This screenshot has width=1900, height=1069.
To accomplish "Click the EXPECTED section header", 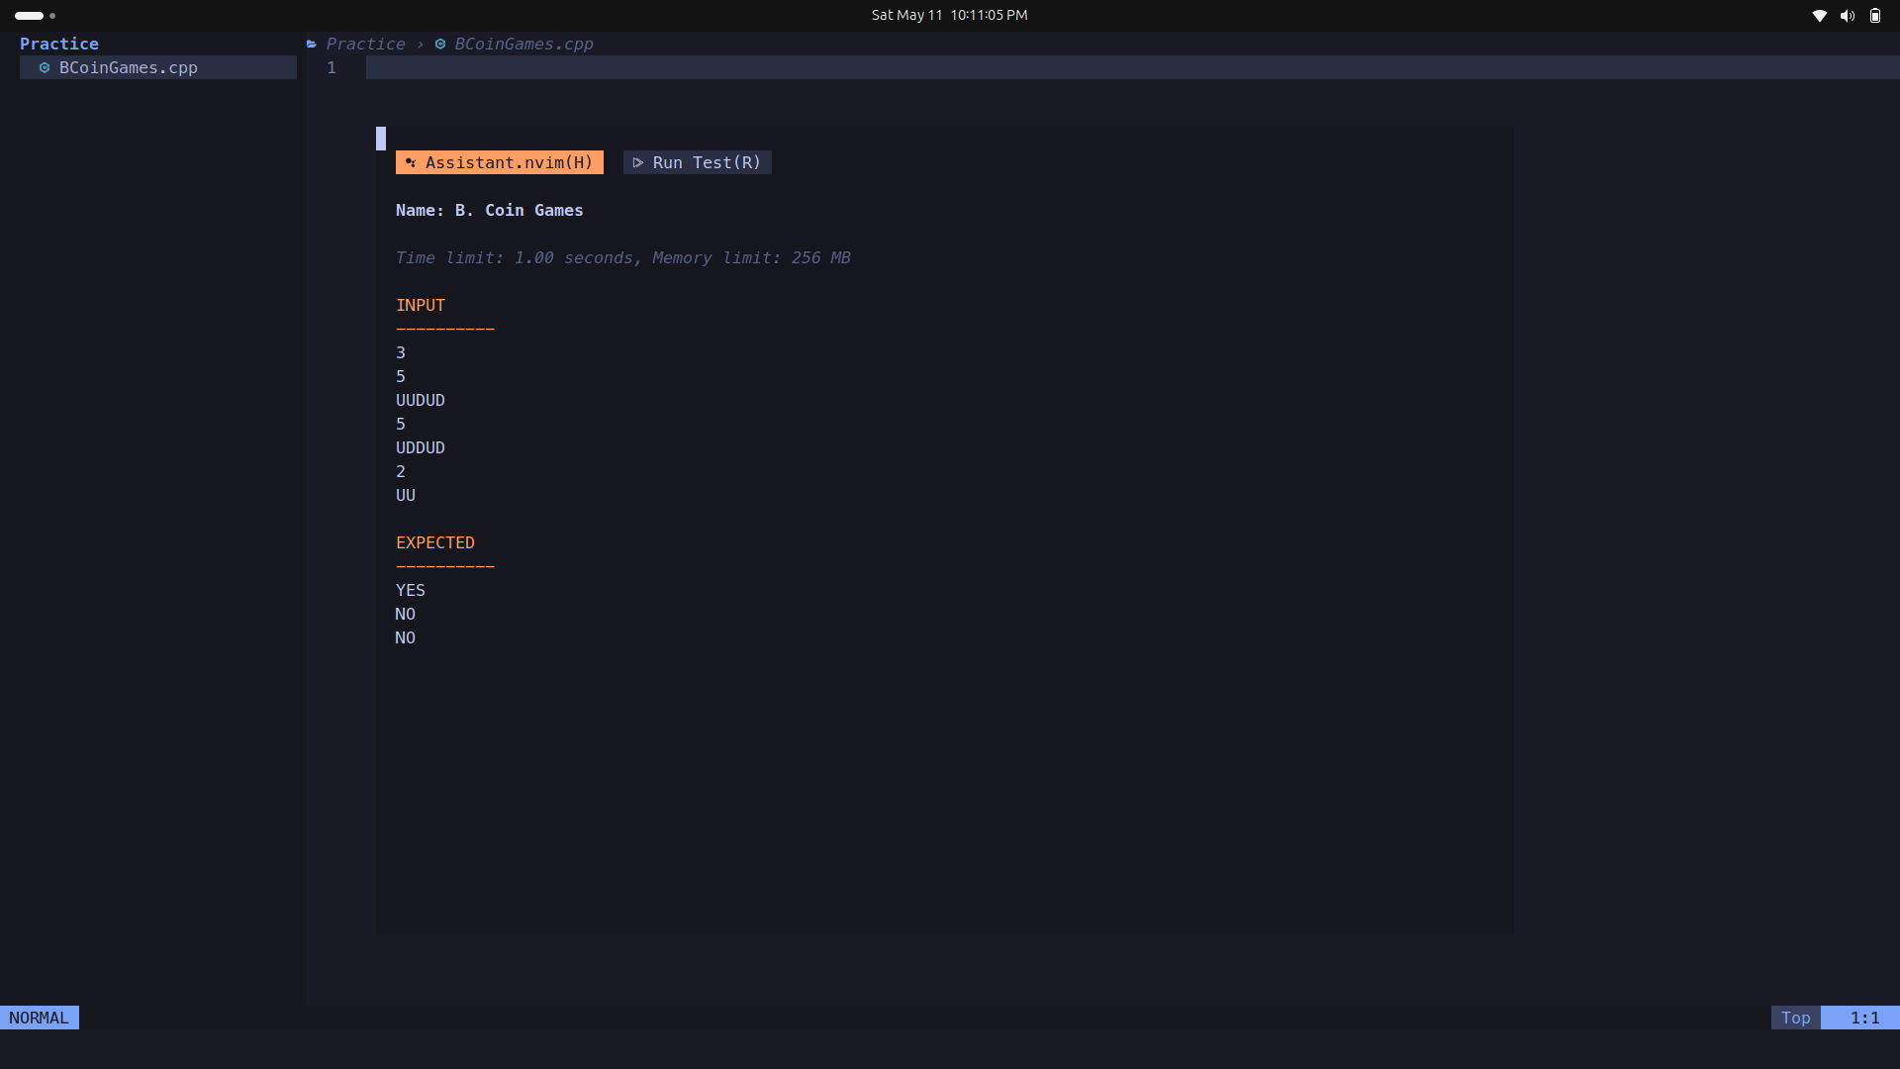I will click(x=435, y=542).
